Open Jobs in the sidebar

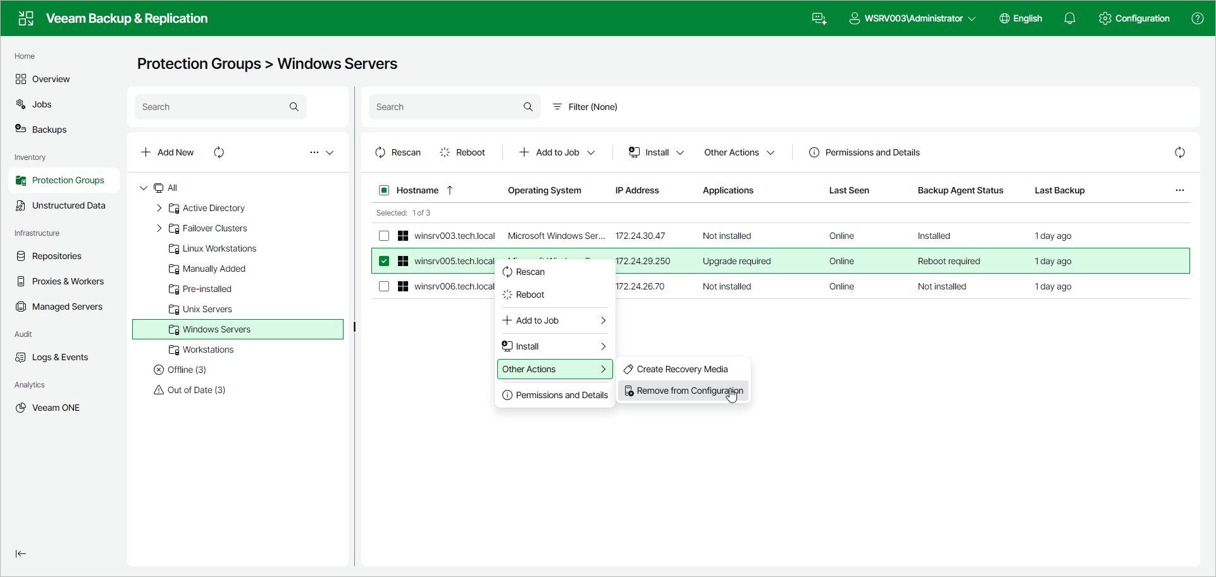pyautogui.click(x=64, y=104)
